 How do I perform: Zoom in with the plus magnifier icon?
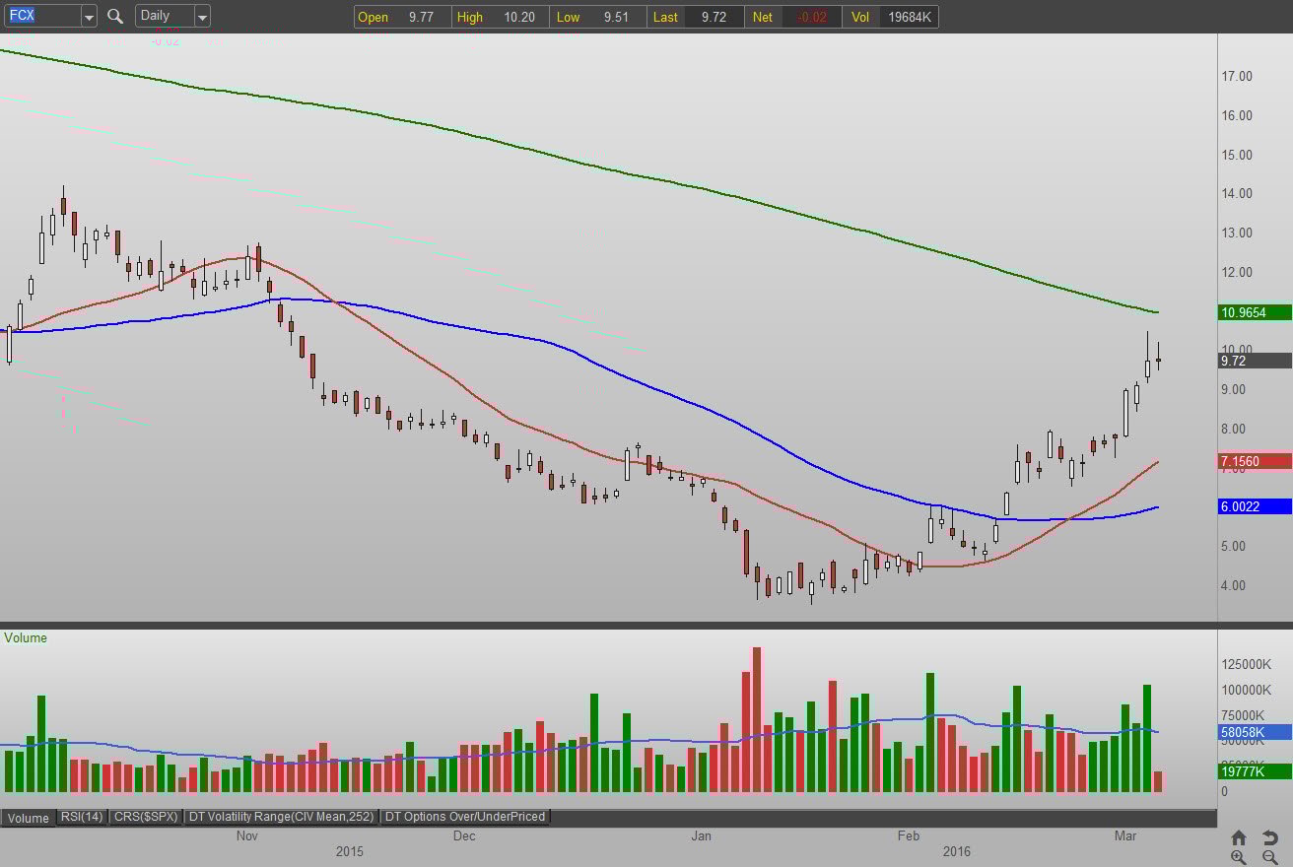[x=1239, y=857]
